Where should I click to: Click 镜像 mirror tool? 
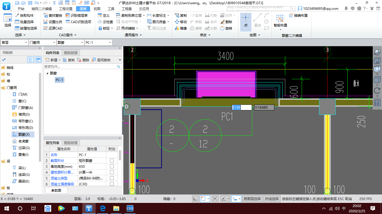181,28
